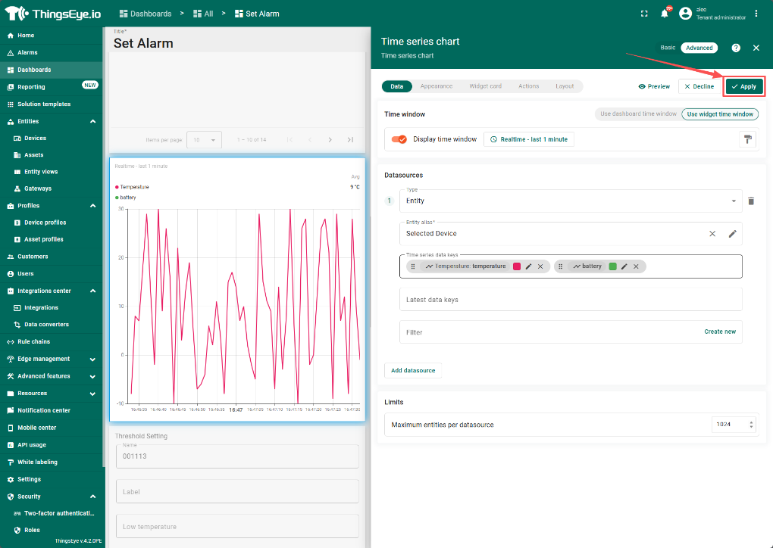Toggle the Display time window switch
The height and width of the screenshot is (548, 773).
click(x=399, y=139)
